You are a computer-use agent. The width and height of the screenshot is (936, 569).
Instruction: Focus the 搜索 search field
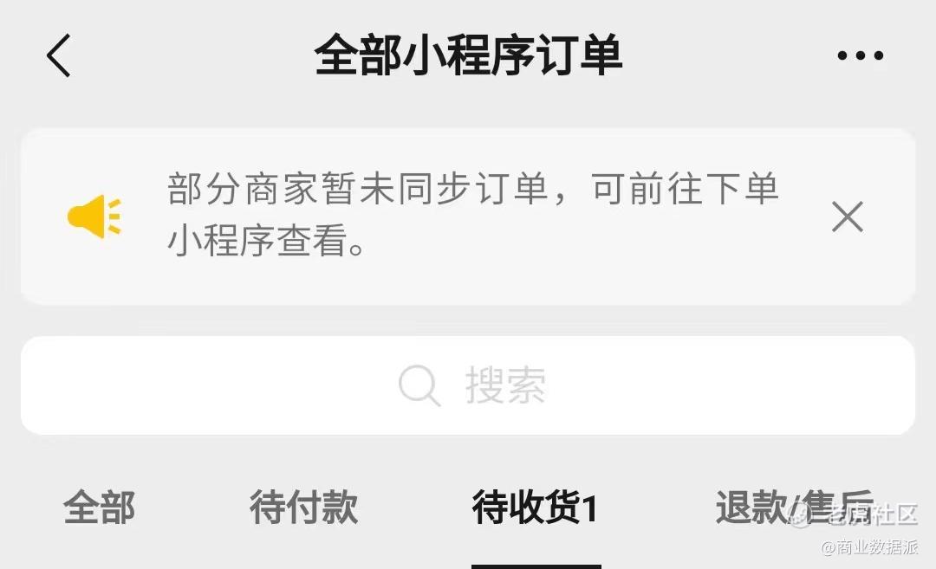pyautogui.click(x=468, y=385)
